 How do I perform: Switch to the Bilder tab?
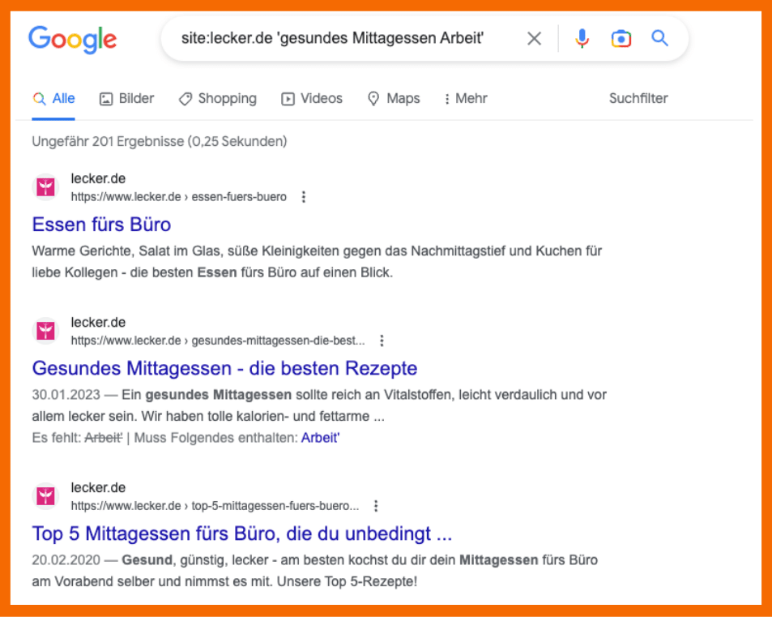(x=126, y=99)
